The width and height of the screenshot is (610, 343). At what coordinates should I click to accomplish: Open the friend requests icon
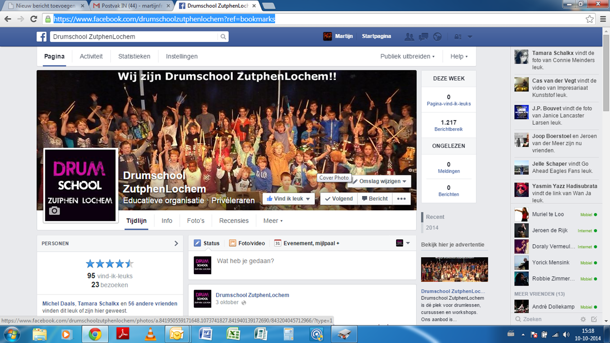(x=409, y=37)
